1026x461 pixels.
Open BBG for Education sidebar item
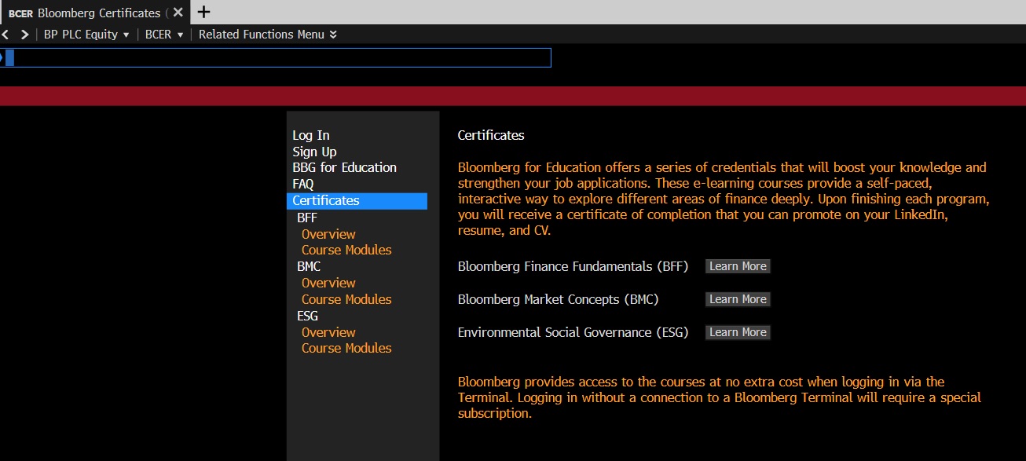tap(344, 167)
